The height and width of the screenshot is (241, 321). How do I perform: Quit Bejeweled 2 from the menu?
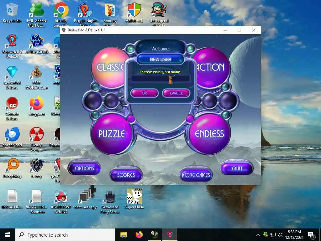click(x=237, y=168)
